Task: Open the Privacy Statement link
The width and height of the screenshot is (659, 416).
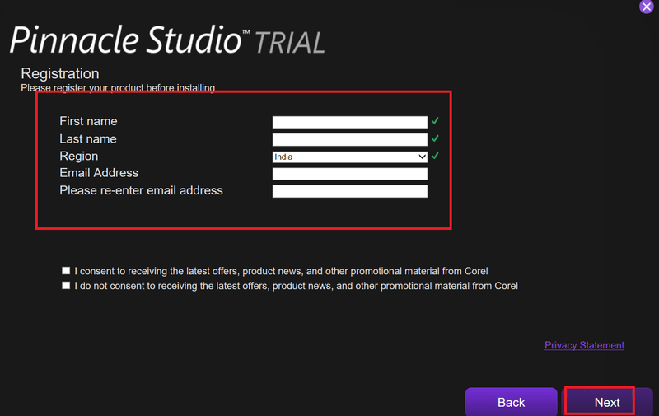Action: 584,345
